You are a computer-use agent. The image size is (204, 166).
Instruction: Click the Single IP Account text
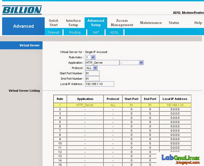[x=96, y=52]
